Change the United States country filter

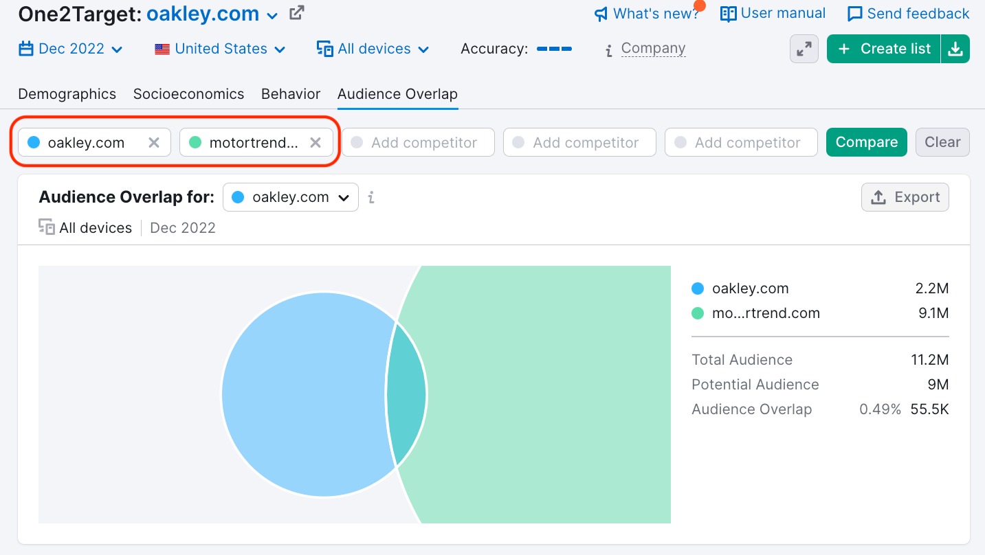tap(220, 49)
